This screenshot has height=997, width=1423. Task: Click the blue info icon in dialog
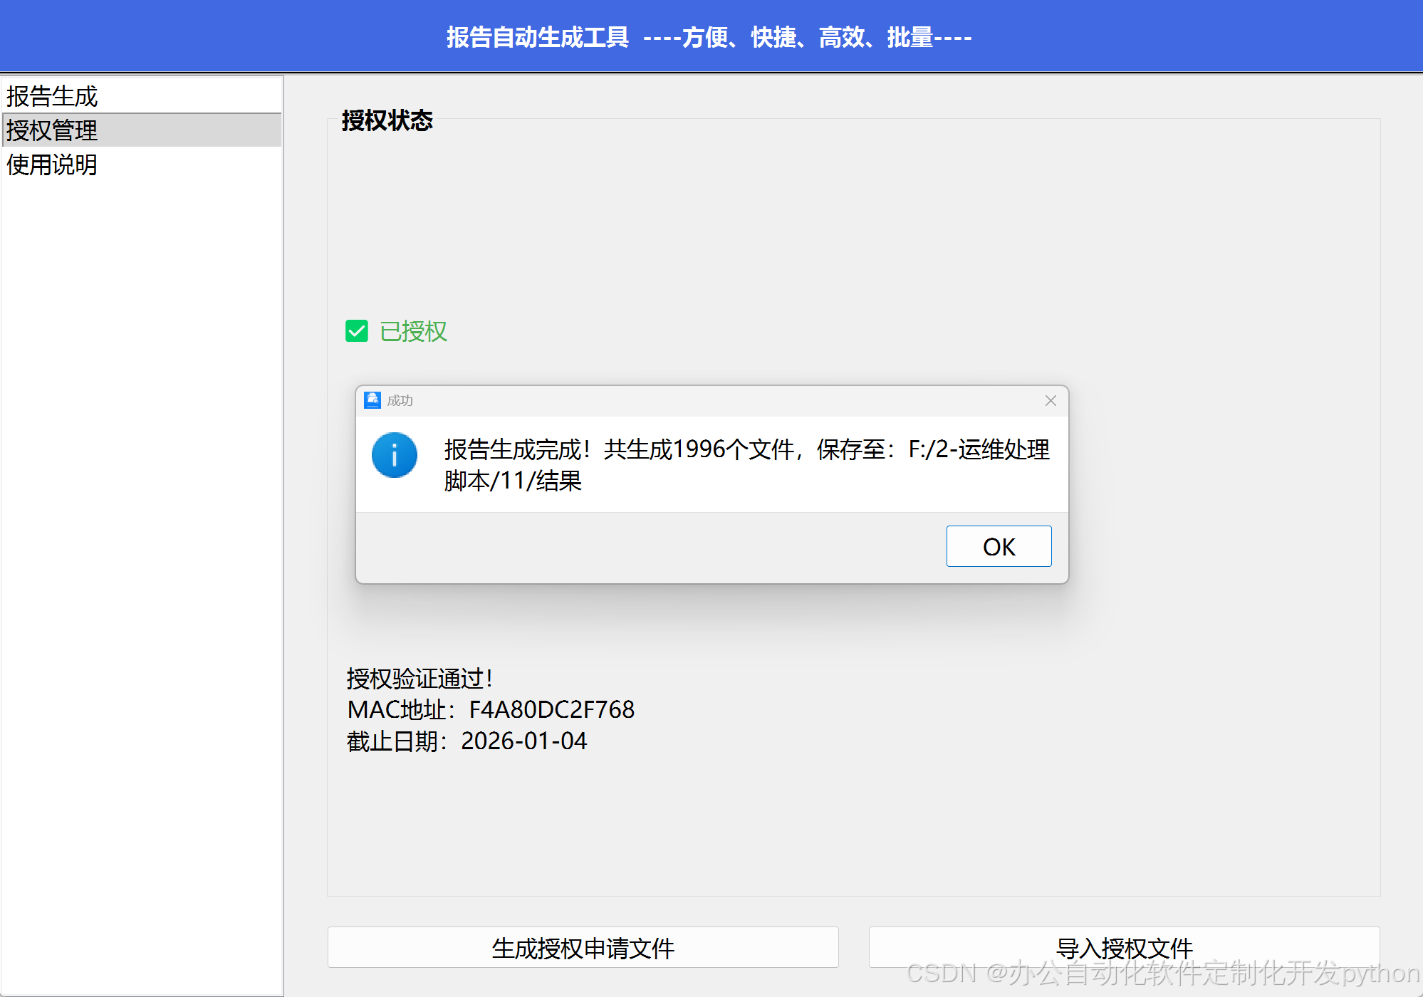[394, 455]
